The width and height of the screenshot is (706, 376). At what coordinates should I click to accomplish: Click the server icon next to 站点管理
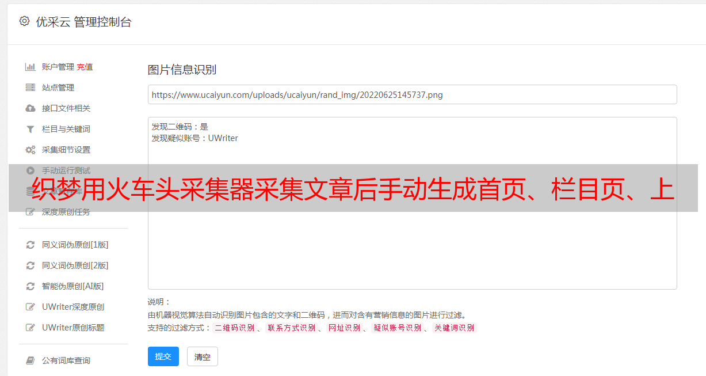click(x=30, y=88)
